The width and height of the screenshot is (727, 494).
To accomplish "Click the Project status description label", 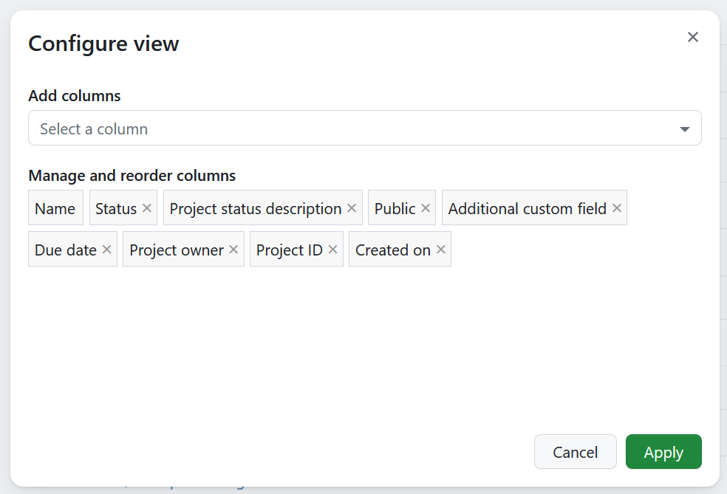I will 256,208.
